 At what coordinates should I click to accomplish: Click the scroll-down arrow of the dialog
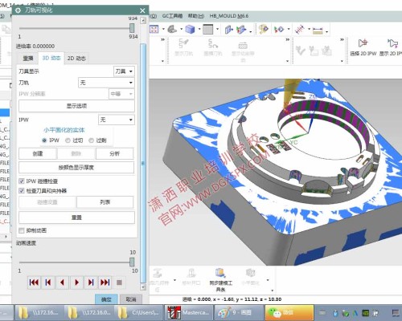point(143,287)
